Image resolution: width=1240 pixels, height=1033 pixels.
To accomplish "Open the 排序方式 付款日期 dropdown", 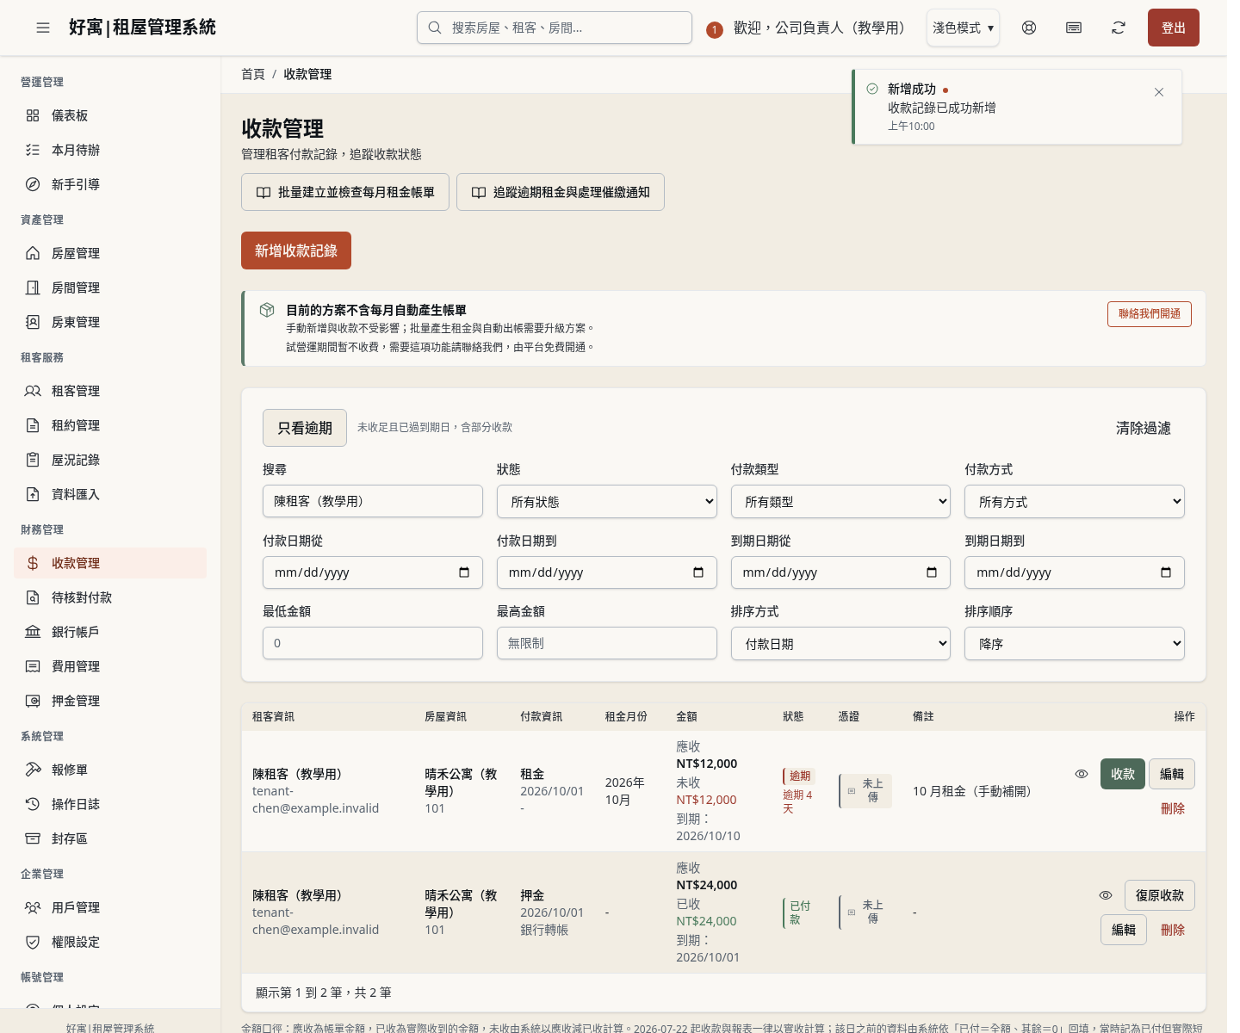I will (840, 644).
